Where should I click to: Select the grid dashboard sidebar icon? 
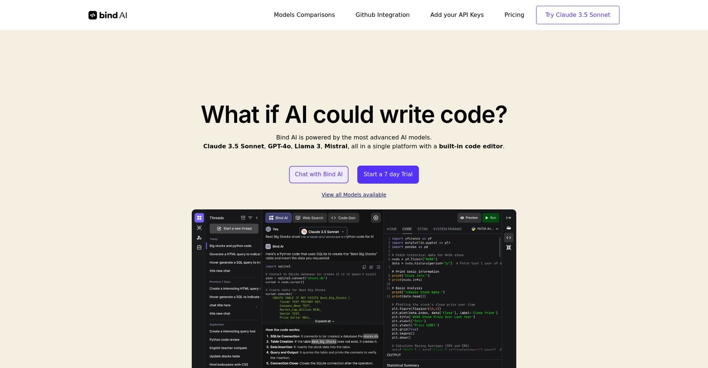tap(199, 218)
